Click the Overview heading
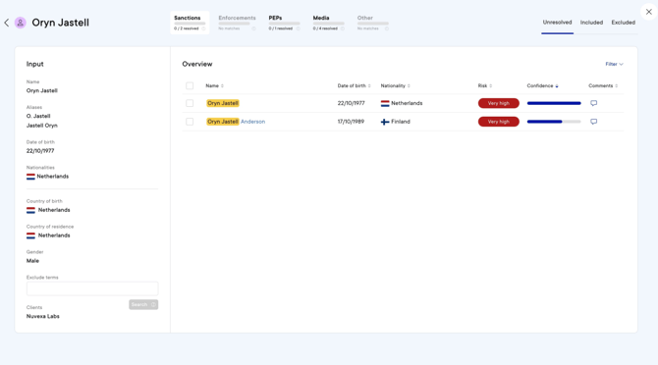The image size is (658, 365). coord(197,64)
